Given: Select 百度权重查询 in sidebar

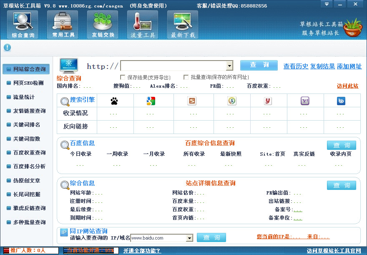Looking at the screenshot, I should point(26,152).
